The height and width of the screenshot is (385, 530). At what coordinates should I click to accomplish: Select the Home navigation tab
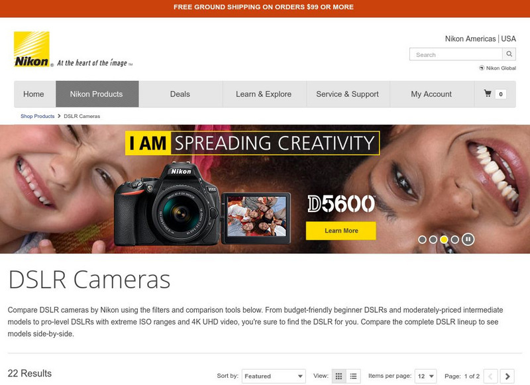pos(33,94)
